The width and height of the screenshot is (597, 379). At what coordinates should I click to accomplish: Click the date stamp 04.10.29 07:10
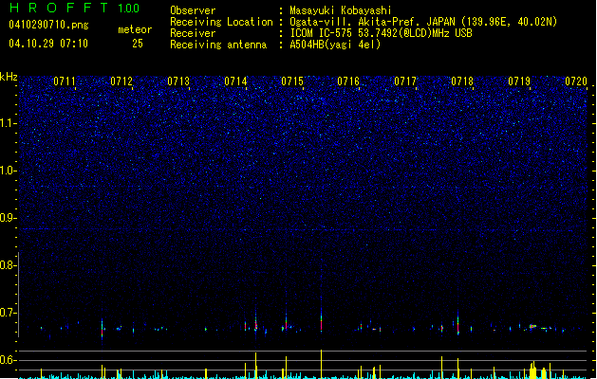[48, 44]
